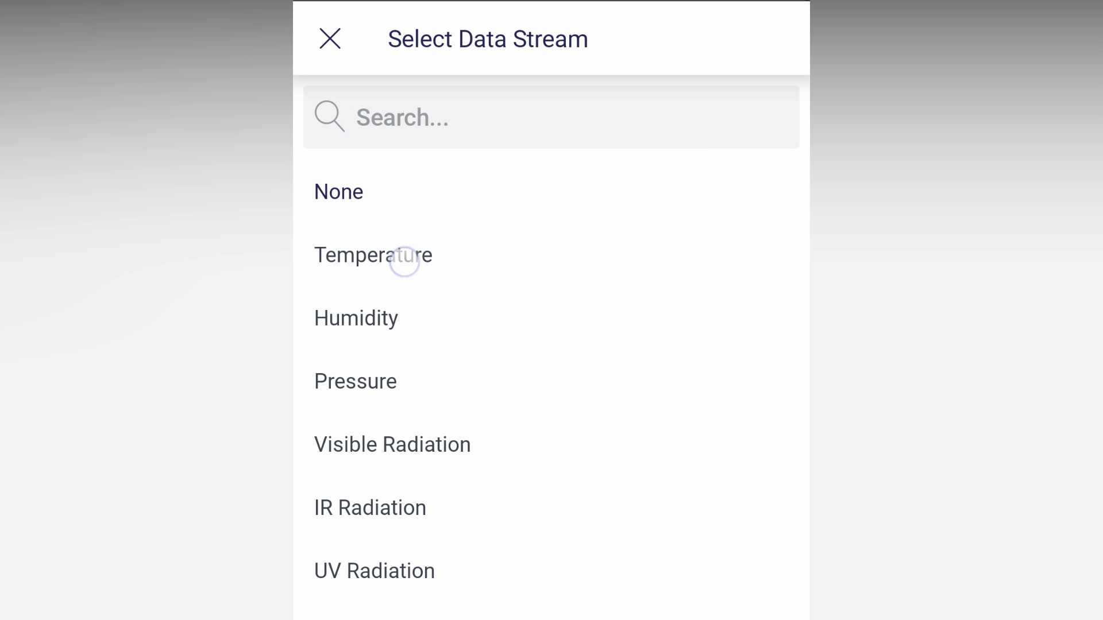Screen dimensions: 1103x620
Task: Choose Temperature from the stream list
Action: tap(373, 255)
